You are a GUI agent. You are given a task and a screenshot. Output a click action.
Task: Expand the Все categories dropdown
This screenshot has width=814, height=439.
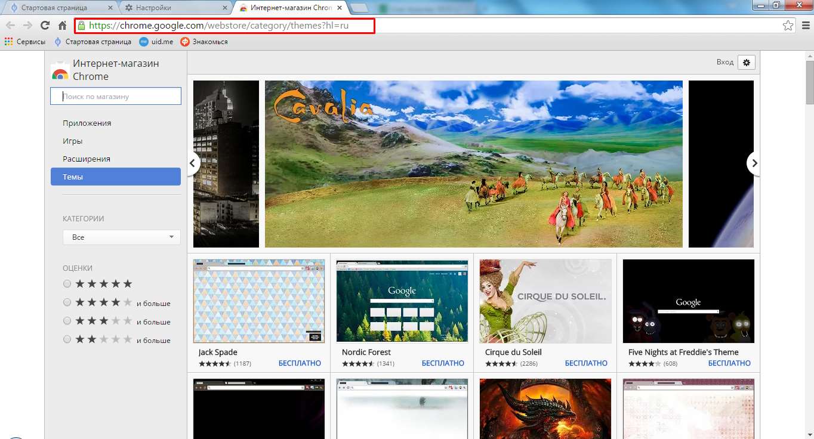[122, 237]
